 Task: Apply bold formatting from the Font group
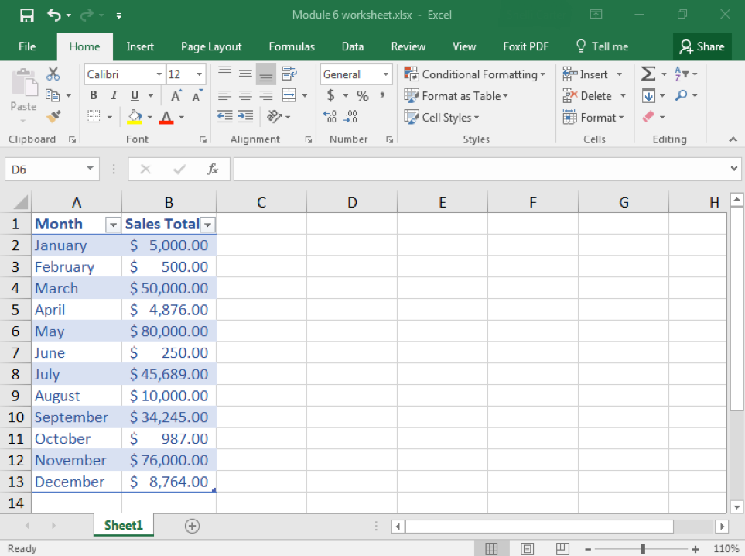tap(93, 94)
